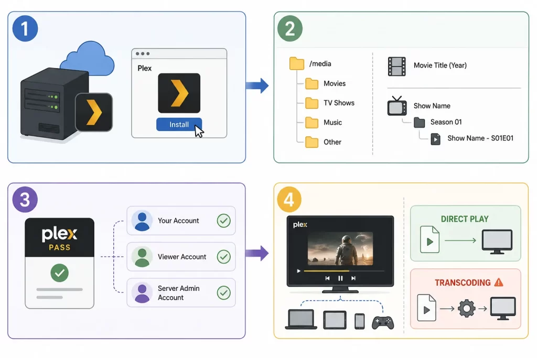Click the Direct Play video file icon
This screenshot has height=358, width=537.
[430, 240]
